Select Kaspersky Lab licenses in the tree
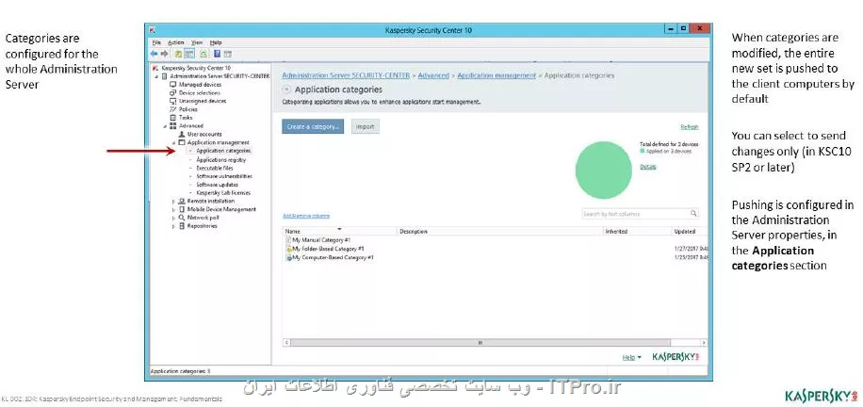The image size is (863, 407). click(x=223, y=193)
